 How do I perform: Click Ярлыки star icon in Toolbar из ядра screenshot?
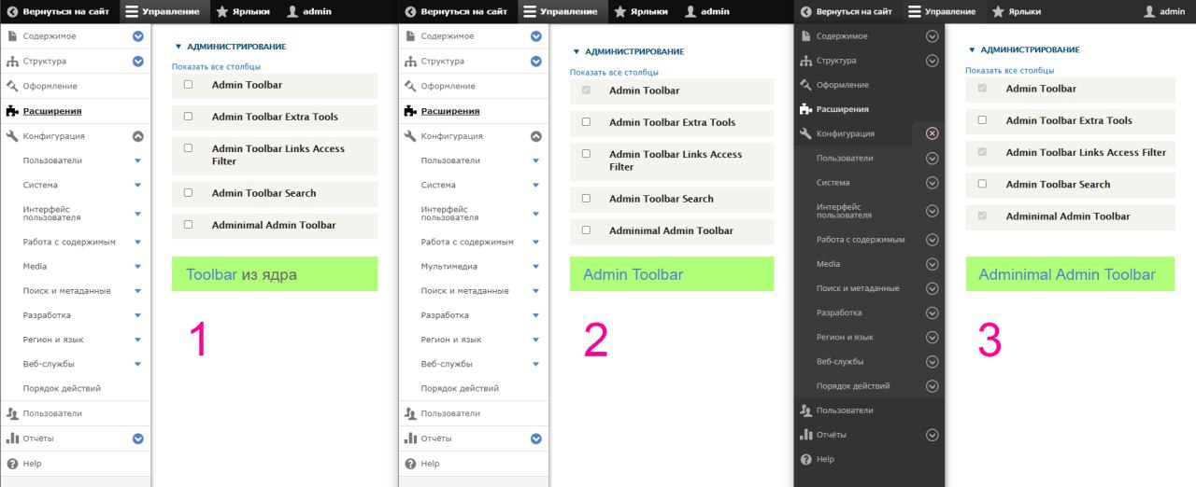coord(222,11)
